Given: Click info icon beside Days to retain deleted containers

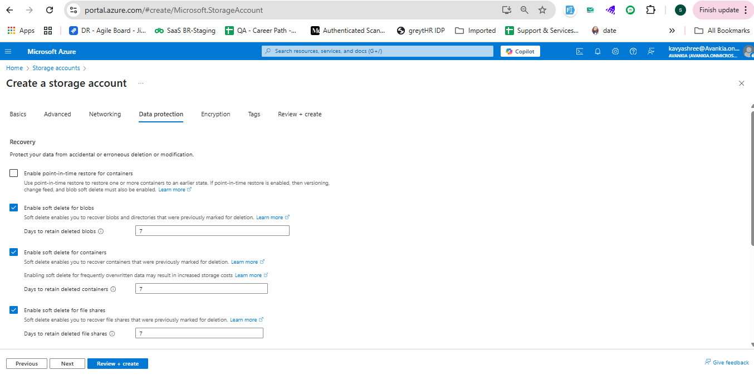Looking at the screenshot, I should pos(114,289).
